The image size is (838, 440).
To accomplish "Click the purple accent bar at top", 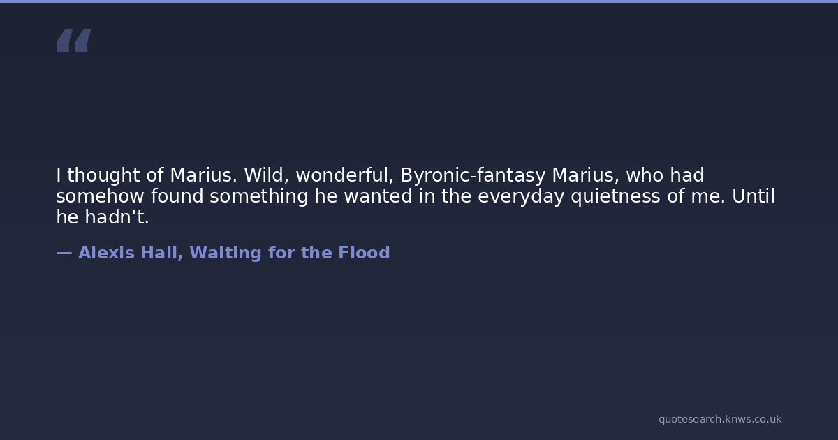I will pyautogui.click(x=419, y=1).
